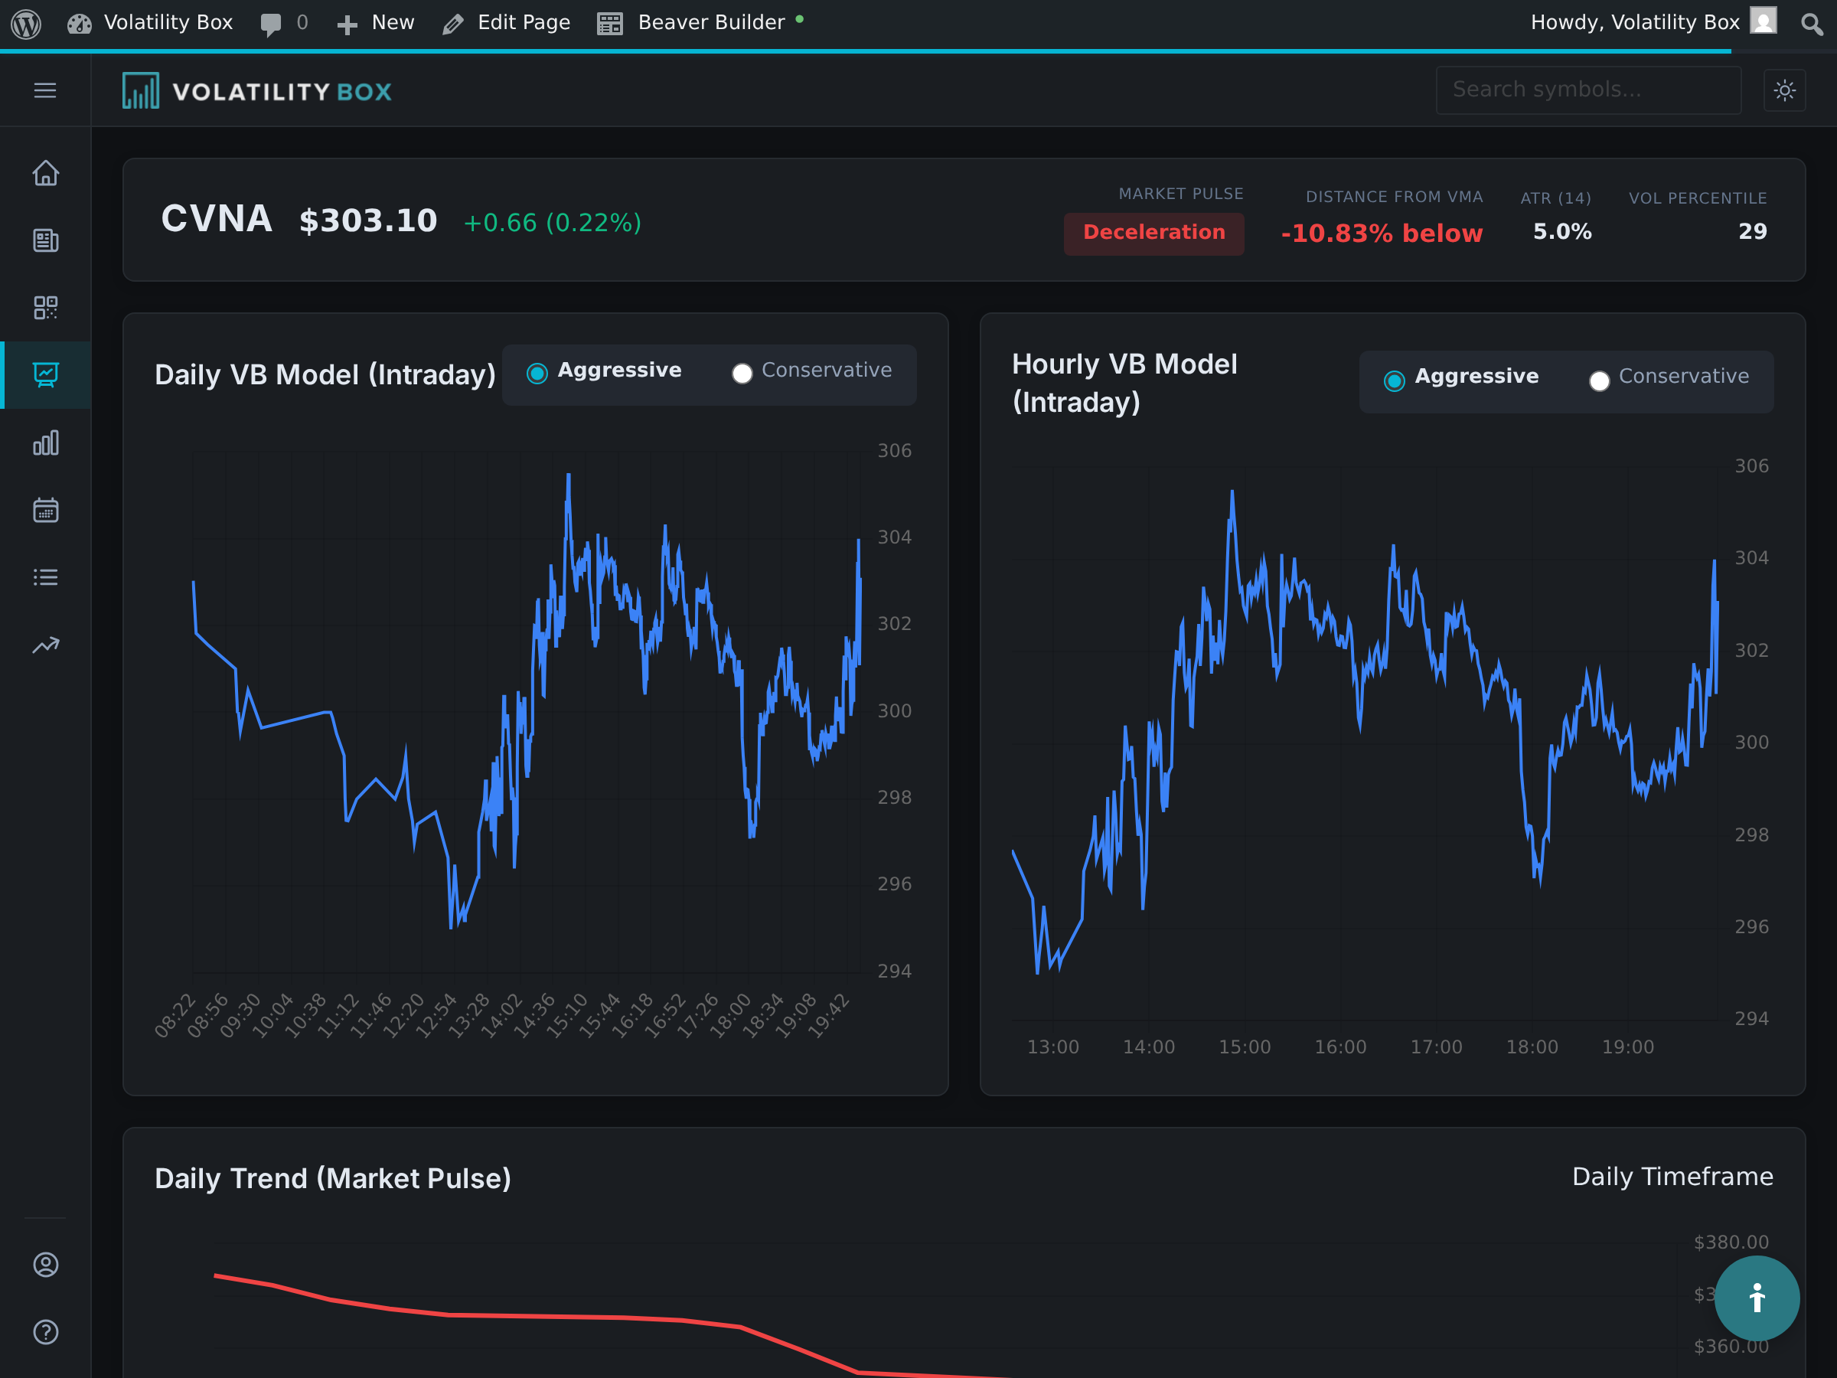The image size is (1837, 1378).
Task: Open the Volatility Box dashboard link
Action: click(x=150, y=23)
